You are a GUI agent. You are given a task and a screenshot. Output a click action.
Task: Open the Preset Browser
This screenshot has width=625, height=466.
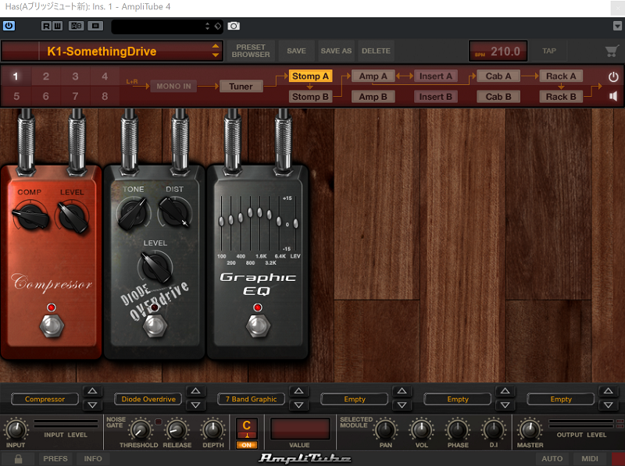point(251,51)
